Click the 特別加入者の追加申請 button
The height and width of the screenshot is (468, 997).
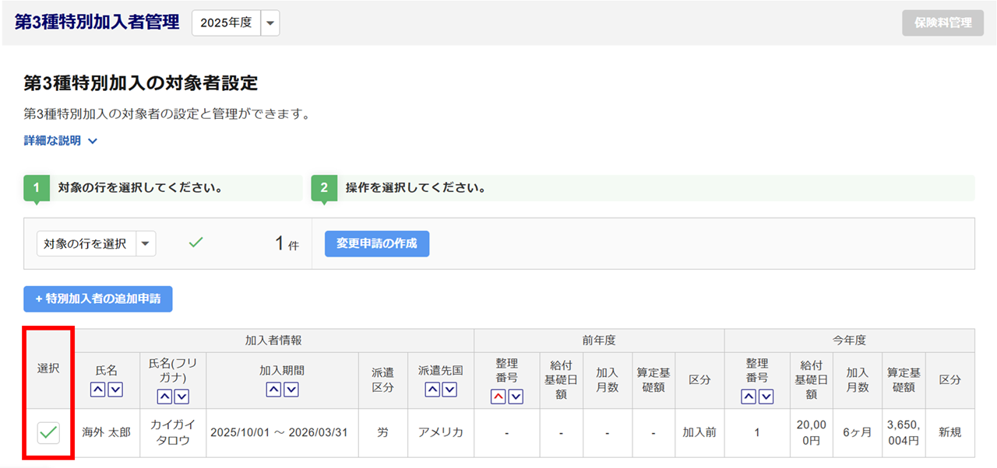coord(97,299)
